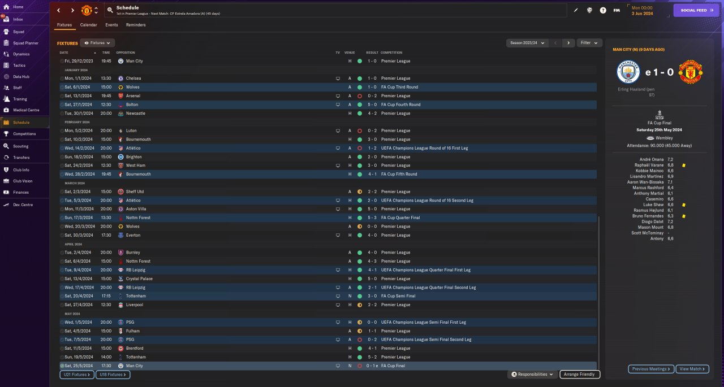Switch to the Calendar tab

tap(88, 25)
